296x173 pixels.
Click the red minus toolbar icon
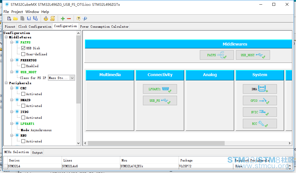tap(69, 18)
